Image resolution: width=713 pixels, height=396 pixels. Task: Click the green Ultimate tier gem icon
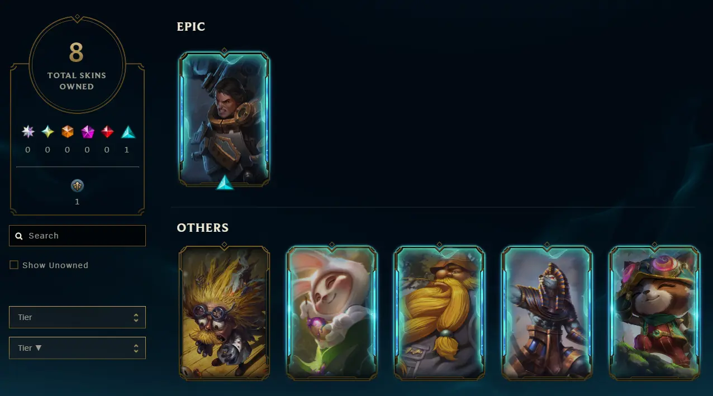pyautogui.click(x=48, y=132)
